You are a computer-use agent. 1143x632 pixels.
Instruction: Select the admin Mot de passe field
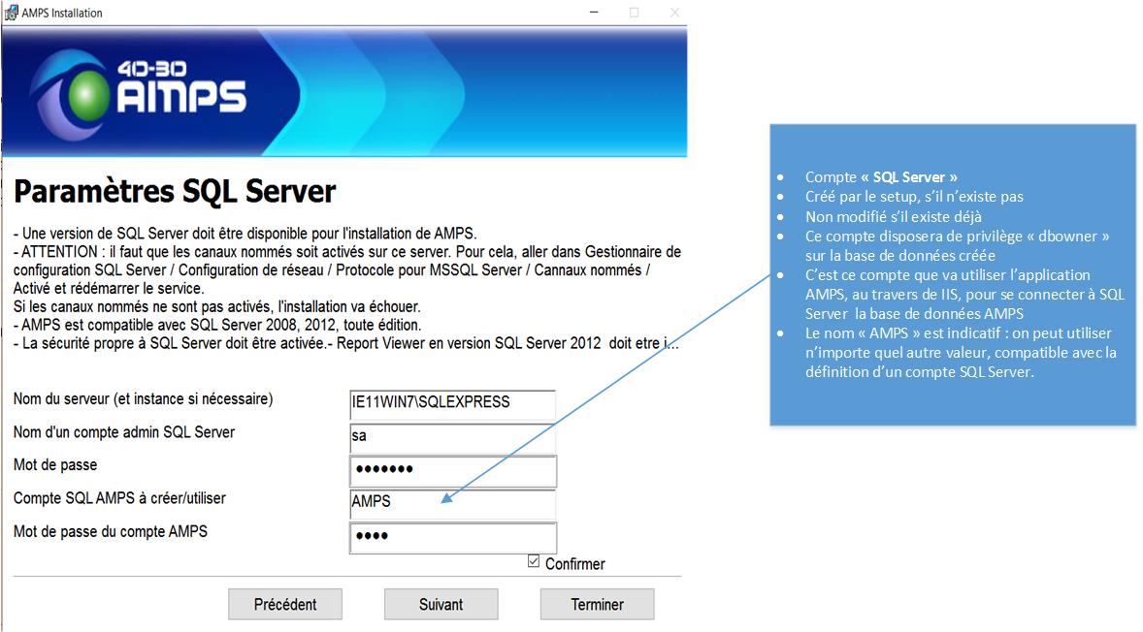tap(452, 470)
